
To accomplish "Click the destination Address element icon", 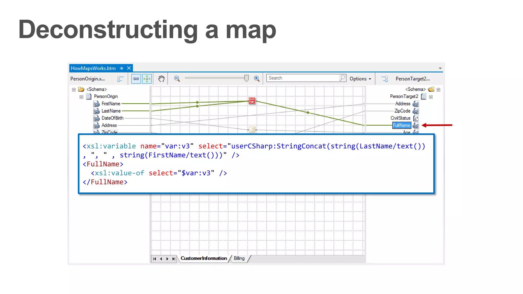I will click(x=416, y=104).
